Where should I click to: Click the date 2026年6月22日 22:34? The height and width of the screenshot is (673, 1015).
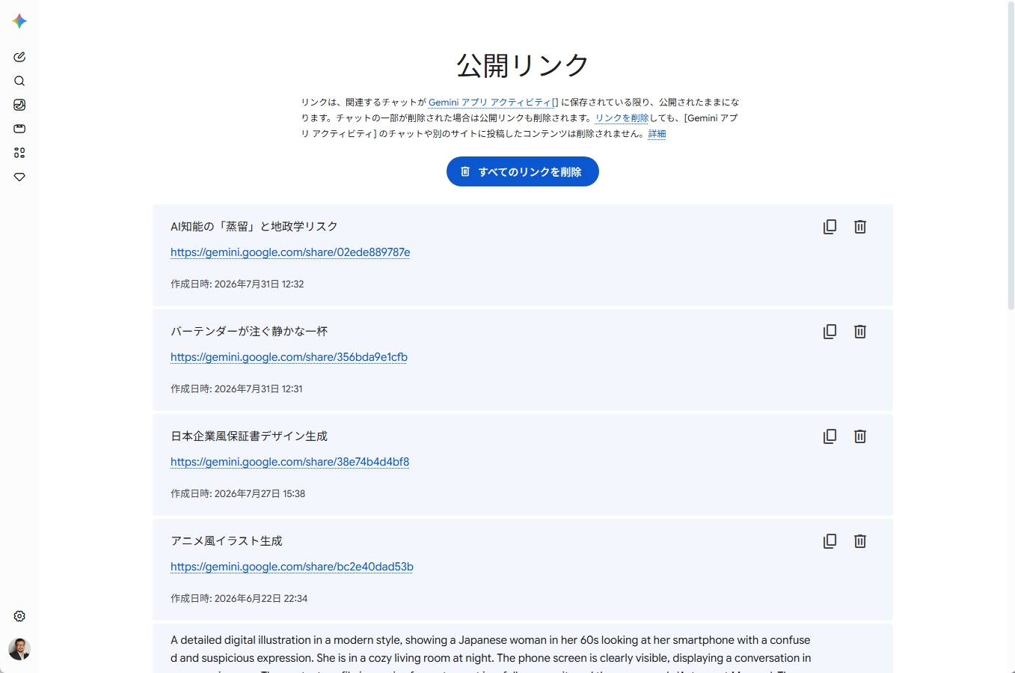tap(261, 598)
